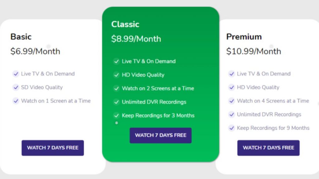This screenshot has width=319, height=179.
Task: Click Classic checkmark next to Unlimited DVR Recordings
Action: 117,102
